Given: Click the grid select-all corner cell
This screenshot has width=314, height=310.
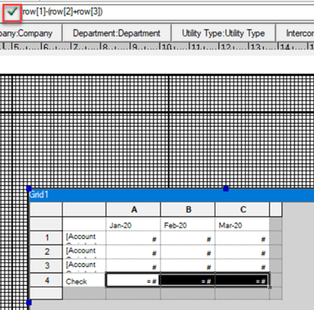Looking at the screenshot, I should tap(46, 210).
